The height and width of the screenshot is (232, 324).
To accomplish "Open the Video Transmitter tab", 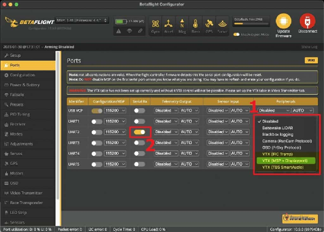I will tap(26, 193).
